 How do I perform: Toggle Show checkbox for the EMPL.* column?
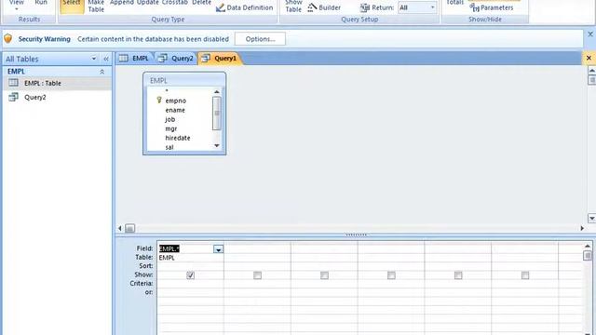click(190, 275)
